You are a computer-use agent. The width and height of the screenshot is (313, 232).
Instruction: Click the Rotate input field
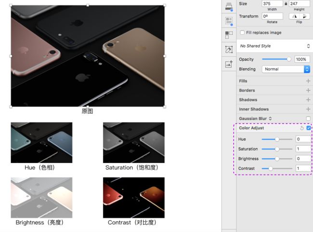tap(272, 16)
